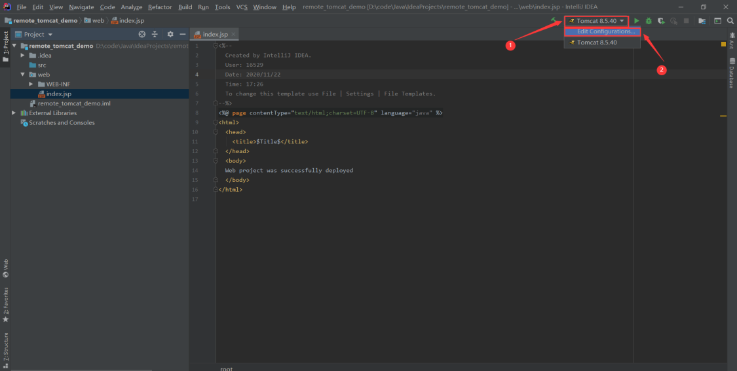
Task: Click the Collapse All icon in Project panel
Action: point(155,34)
